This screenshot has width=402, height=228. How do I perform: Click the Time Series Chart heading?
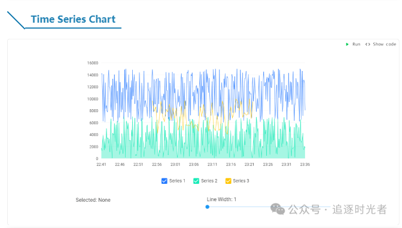[73, 19]
